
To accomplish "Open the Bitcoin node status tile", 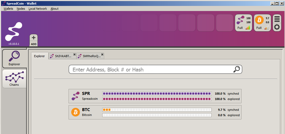I will tap(262, 23).
